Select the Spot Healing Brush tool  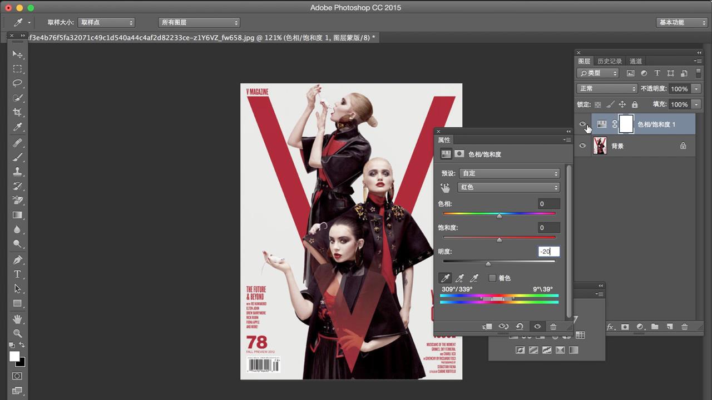(17, 143)
